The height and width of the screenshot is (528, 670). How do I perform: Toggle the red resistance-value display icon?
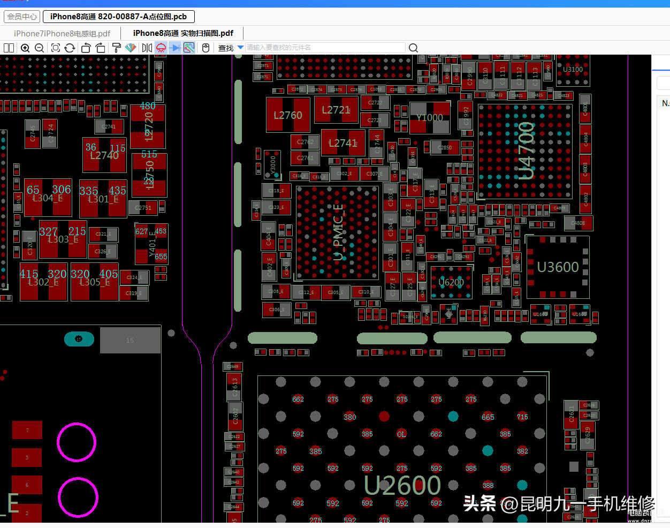click(x=161, y=48)
